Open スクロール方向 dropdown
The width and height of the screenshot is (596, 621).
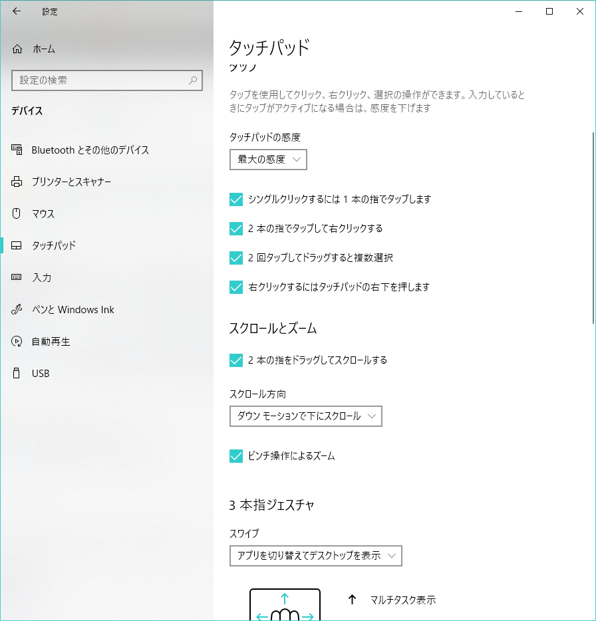306,416
